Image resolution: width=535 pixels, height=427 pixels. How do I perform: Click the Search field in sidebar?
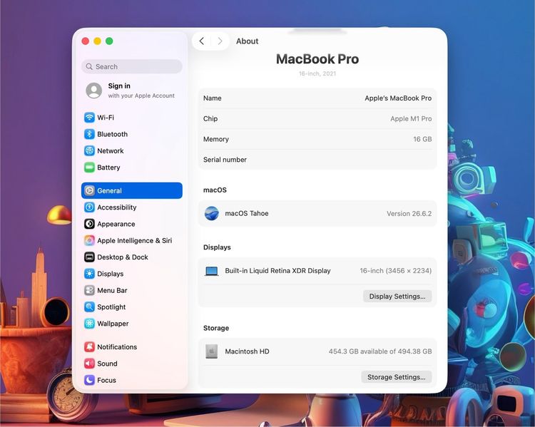tap(132, 66)
